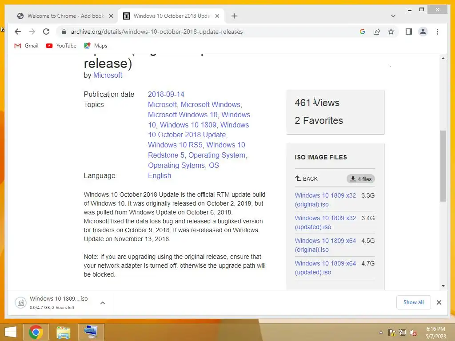
Task: Click page scrollbar down arrow
Action: pos(443,286)
